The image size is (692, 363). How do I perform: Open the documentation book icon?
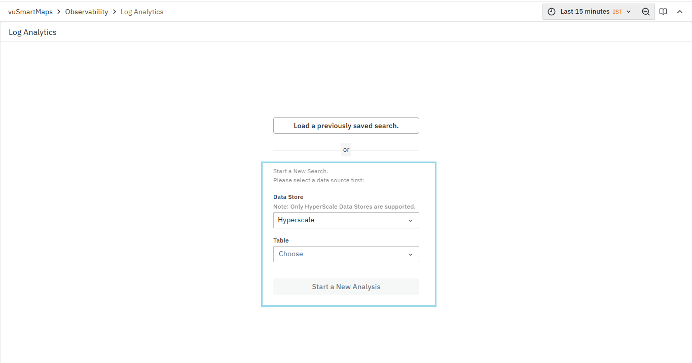663,12
